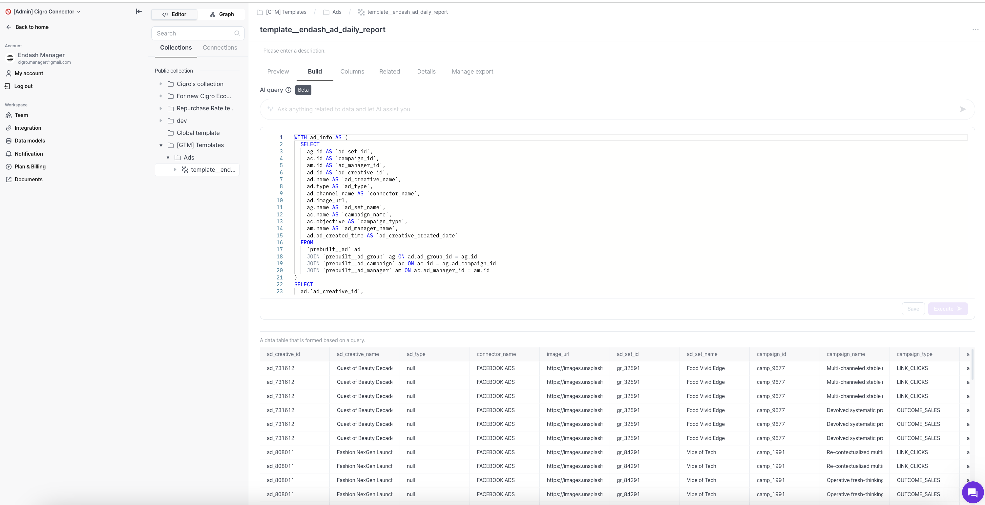Click the send arrow in AI query box
The width and height of the screenshot is (985, 505).
[x=962, y=109]
